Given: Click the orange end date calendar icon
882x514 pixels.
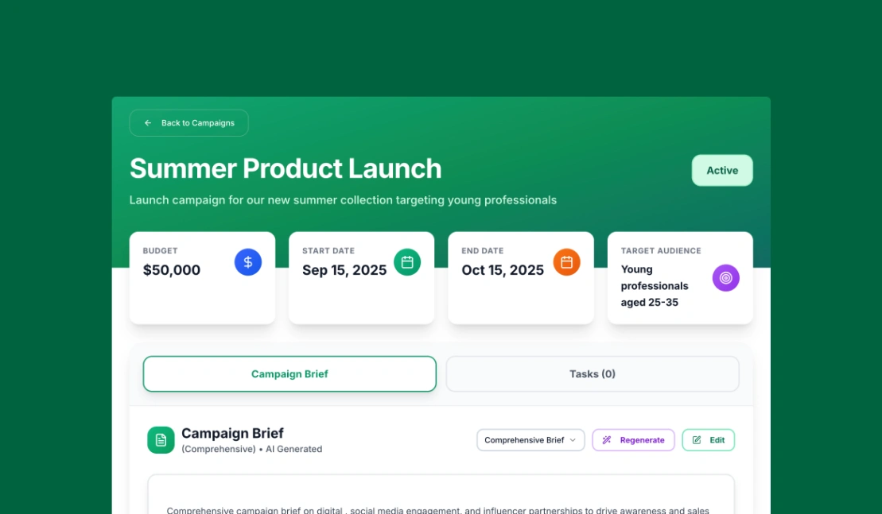Looking at the screenshot, I should [567, 262].
